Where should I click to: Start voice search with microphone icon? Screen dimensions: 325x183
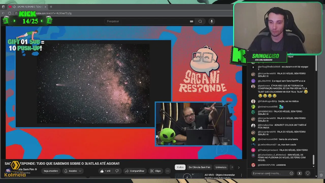click(x=212, y=21)
